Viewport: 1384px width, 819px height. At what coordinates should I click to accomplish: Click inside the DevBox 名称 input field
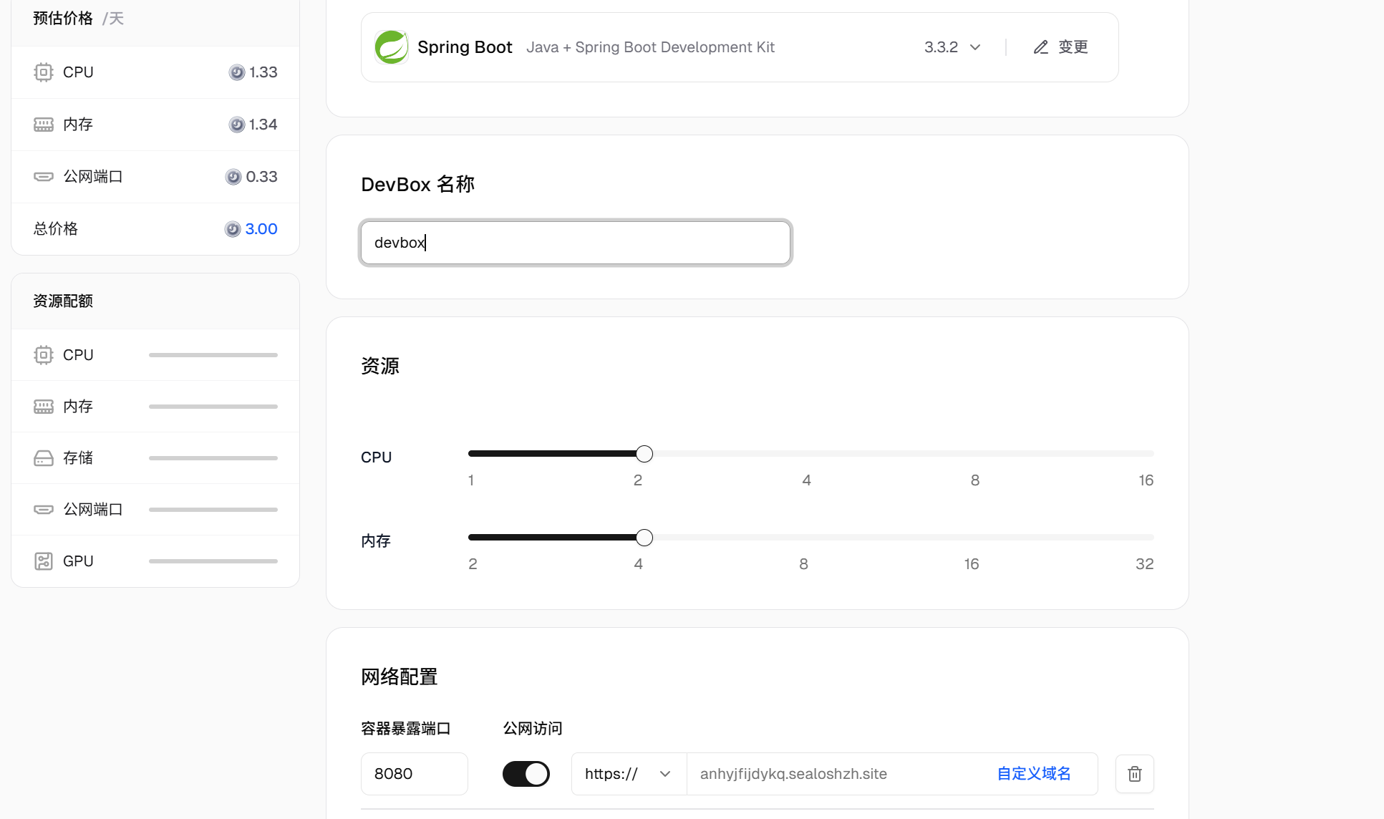click(x=575, y=243)
